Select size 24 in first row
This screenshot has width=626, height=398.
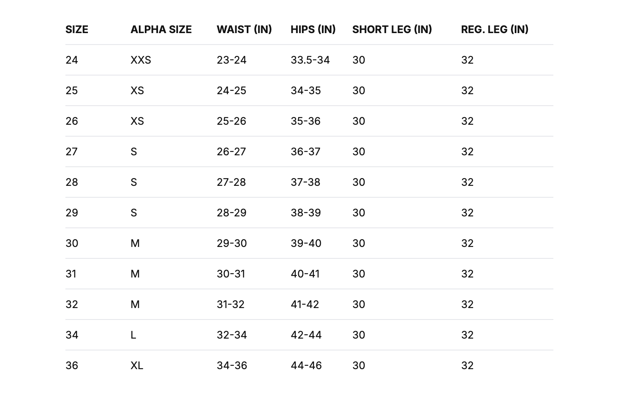[x=72, y=60]
